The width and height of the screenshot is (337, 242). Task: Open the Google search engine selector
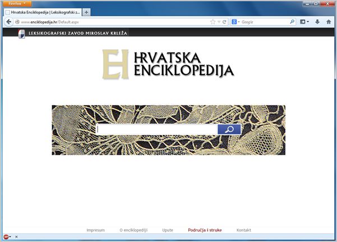tap(236, 22)
